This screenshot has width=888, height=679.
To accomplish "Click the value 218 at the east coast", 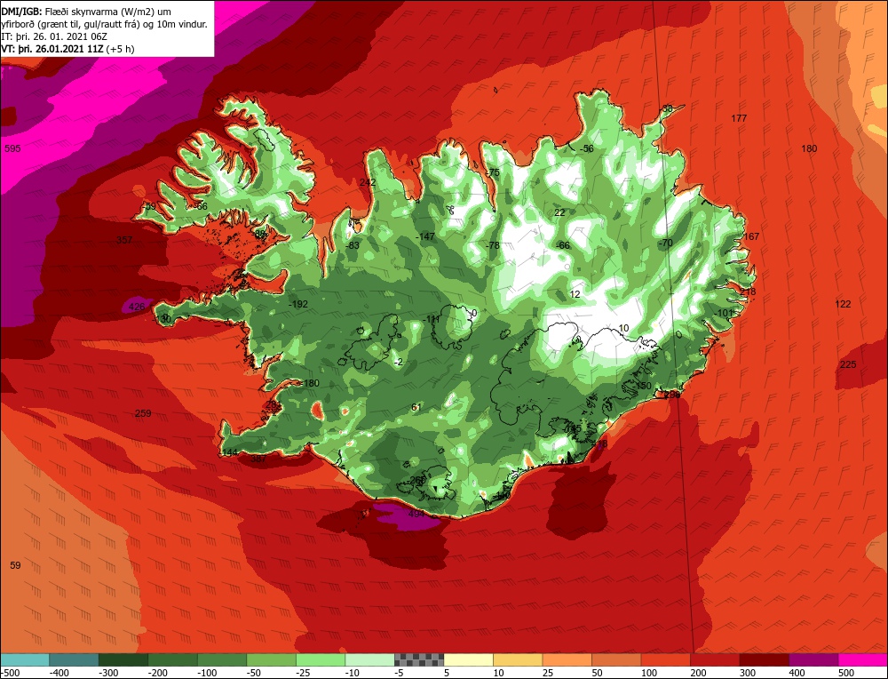I will (x=748, y=292).
